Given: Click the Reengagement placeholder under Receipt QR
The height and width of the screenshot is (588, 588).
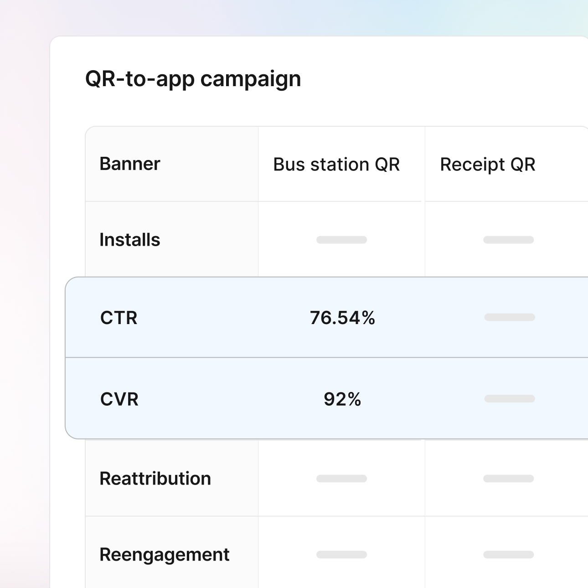Looking at the screenshot, I should 509,554.
